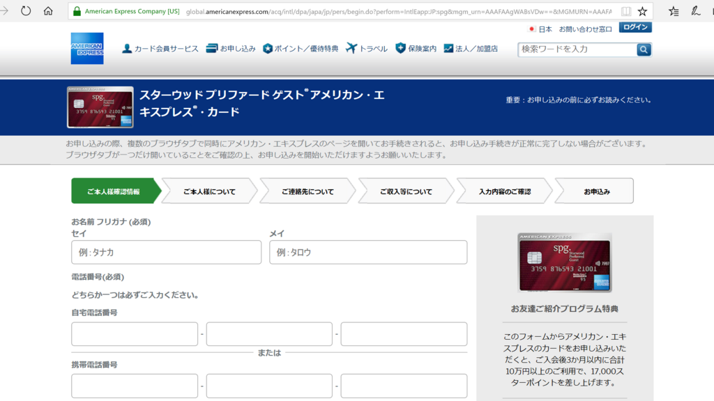Click the ログイン button
Screen dimensions: 714x401
click(x=635, y=27)
